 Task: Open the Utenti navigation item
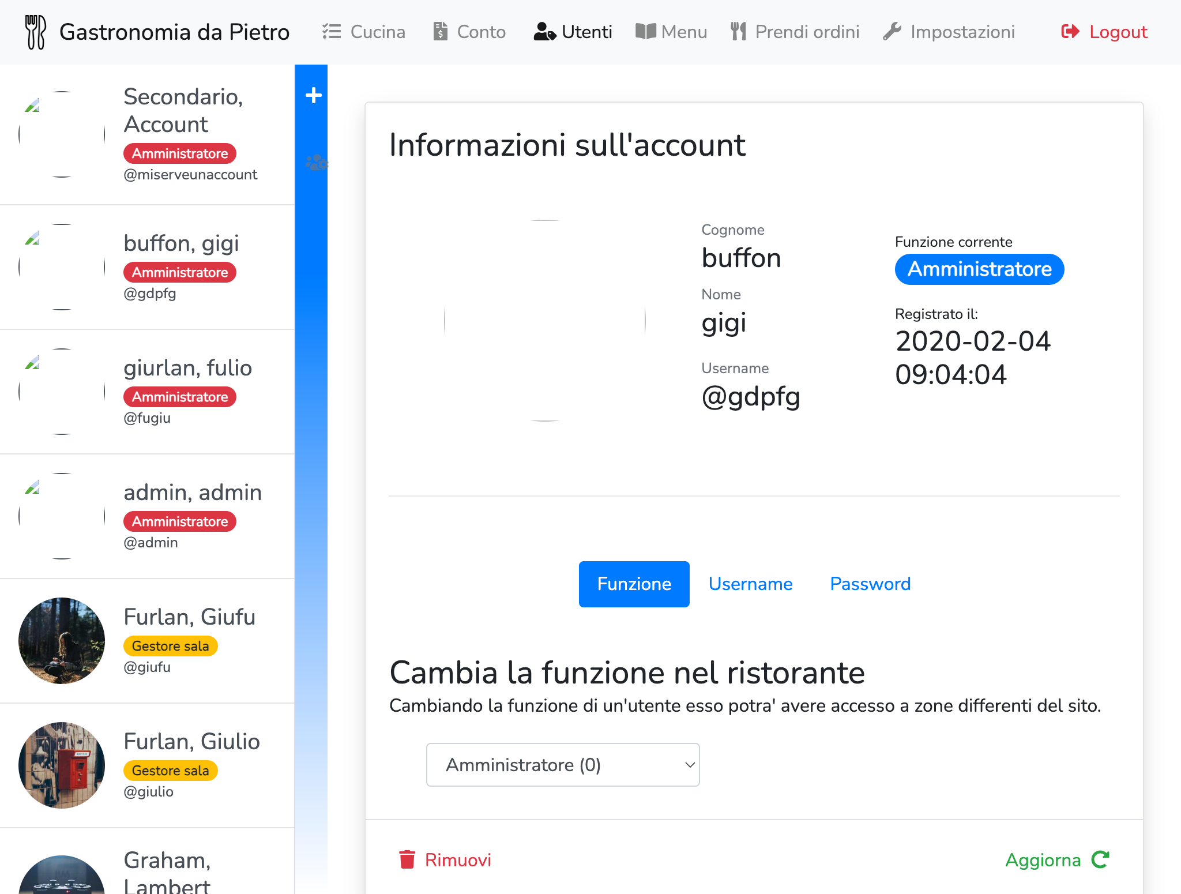tap(573, 32)
